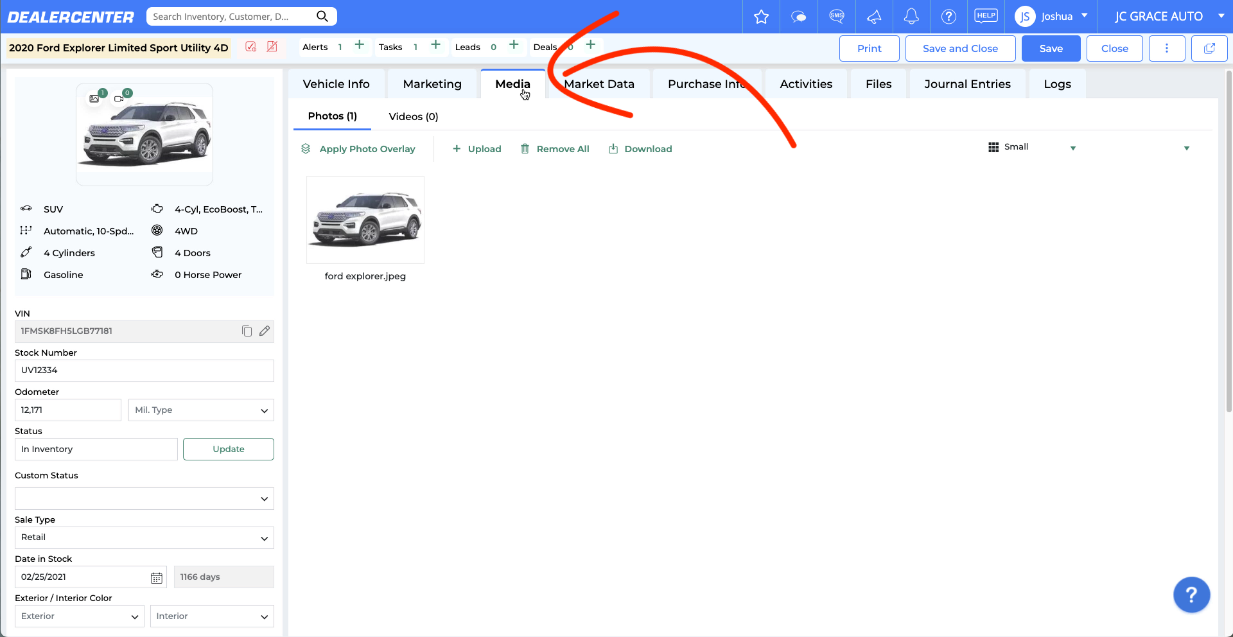Click the Date in Stock field
1233x637 pixels.
point(91,577)
